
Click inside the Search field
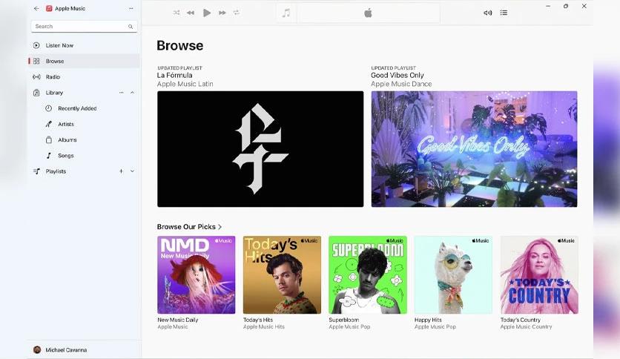click(x=85, y=26)
